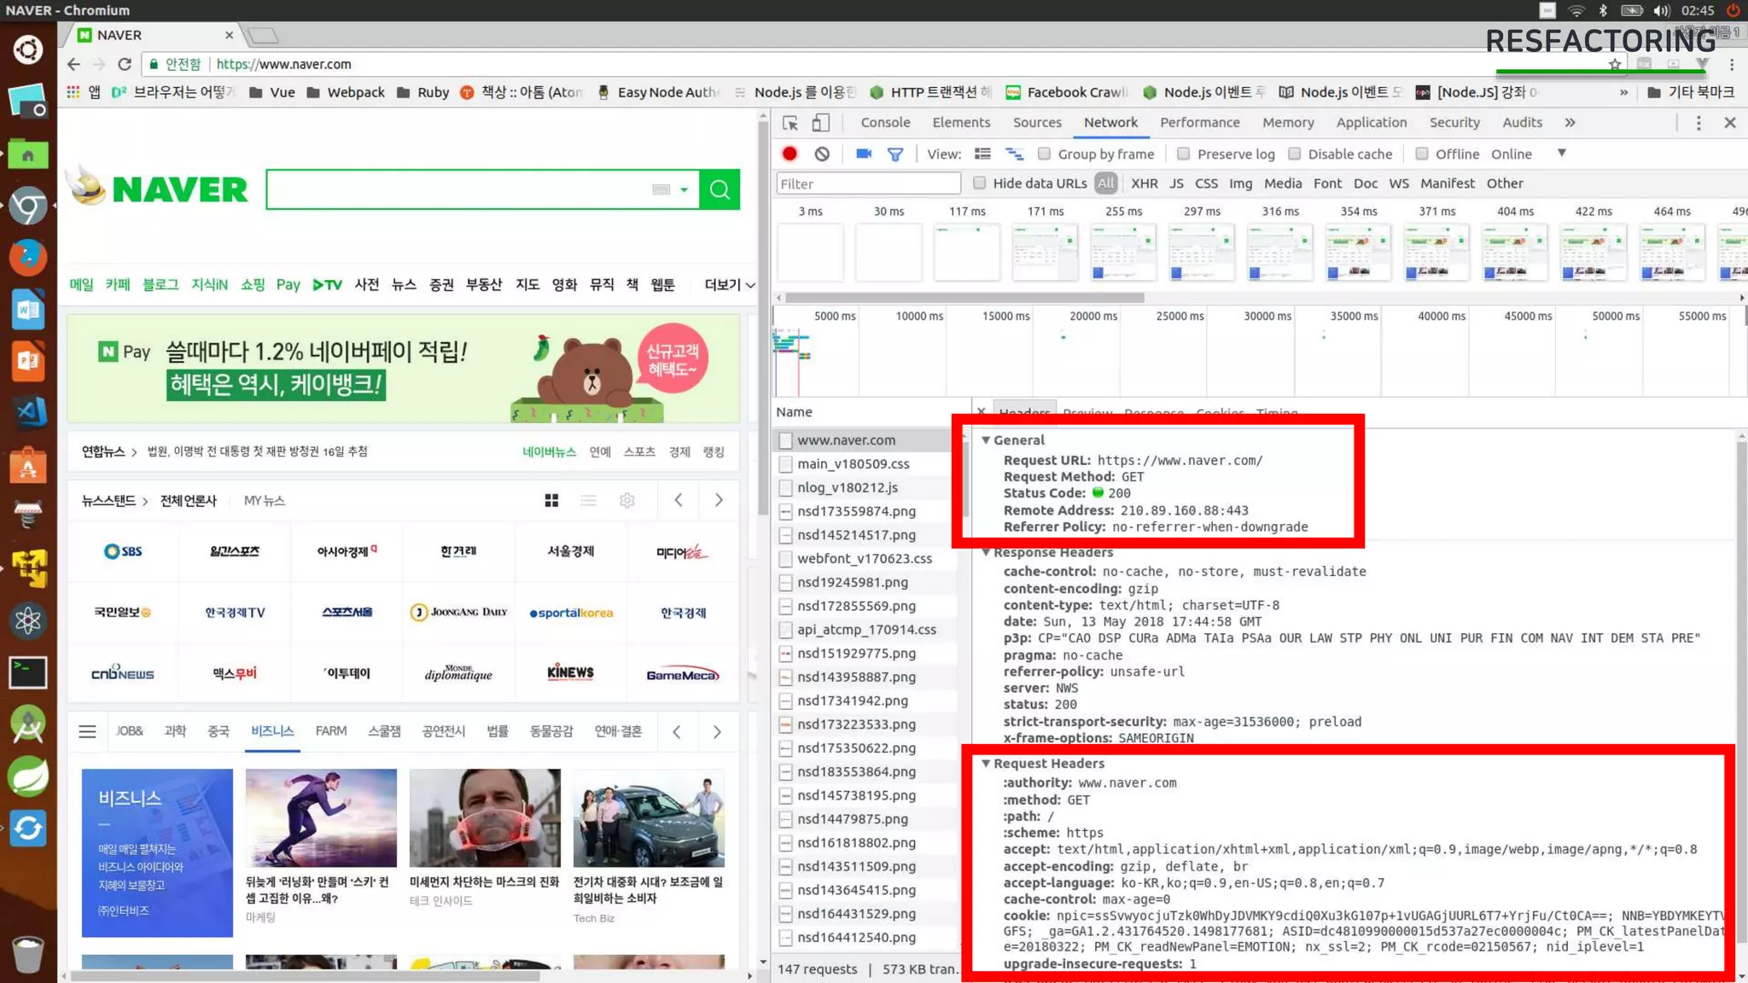Activate the inspect element picker icon
The height and width of the screenshot is (983, 1748).
click(x=790, y=123)
